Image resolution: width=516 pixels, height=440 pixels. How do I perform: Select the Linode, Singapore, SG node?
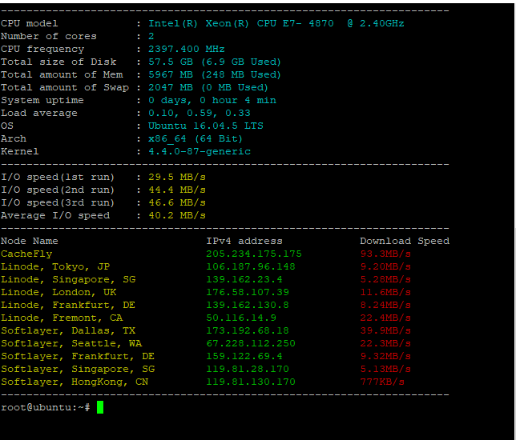68,280
